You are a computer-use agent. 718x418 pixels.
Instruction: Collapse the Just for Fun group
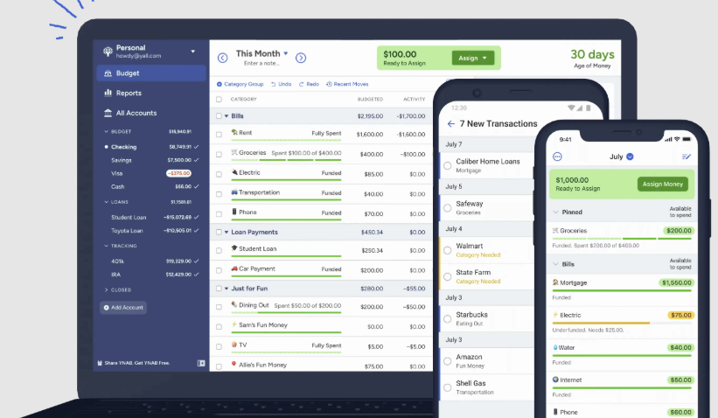(227, 287)
